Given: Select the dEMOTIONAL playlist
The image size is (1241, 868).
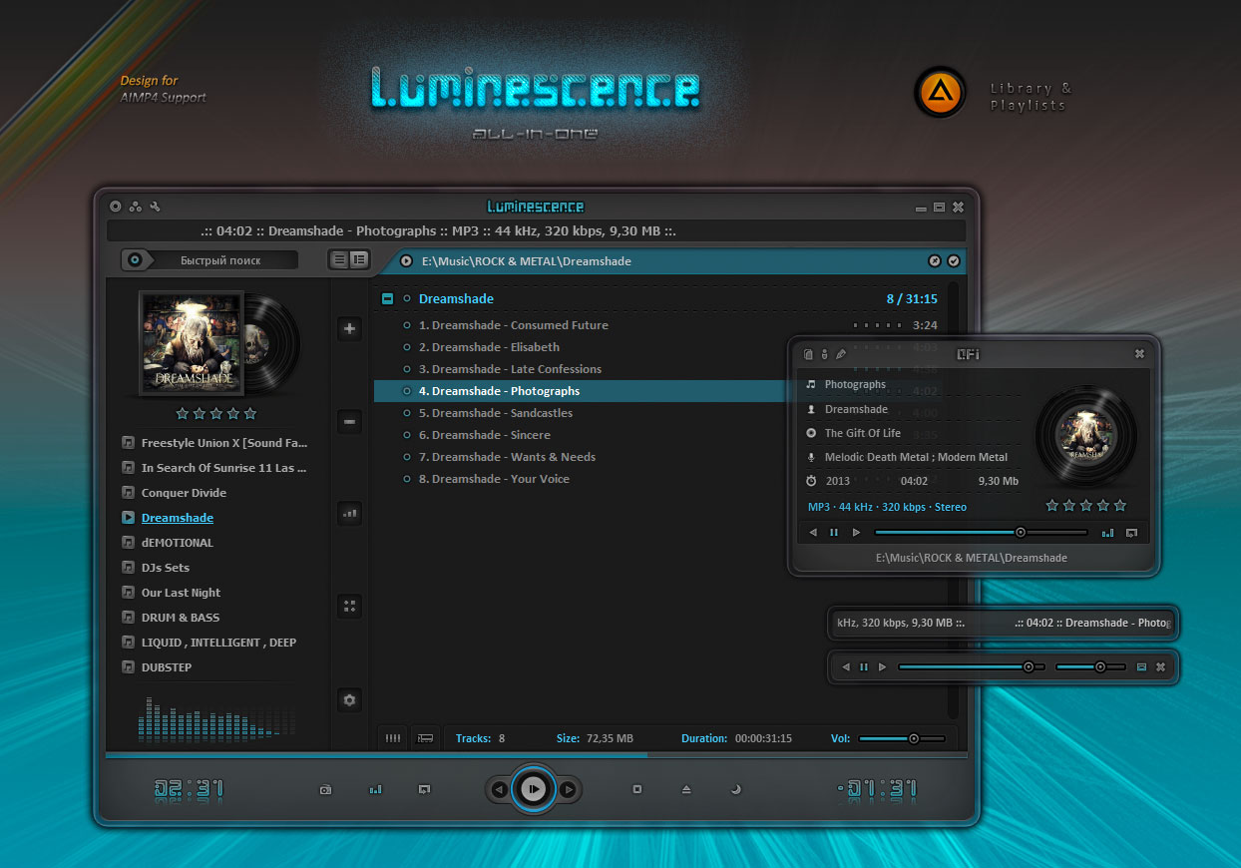Looking at the screenshot, I should (178, 543).
